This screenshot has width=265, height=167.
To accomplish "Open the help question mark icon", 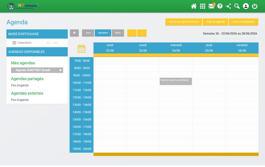I will click(x=220, y=6).
